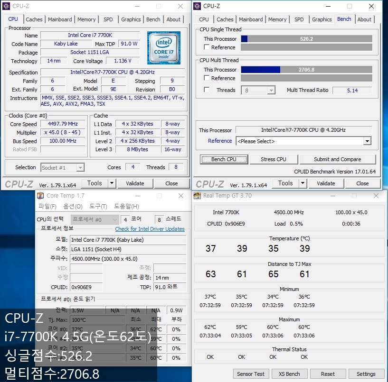Open the Socket #1 selection dropdown
The height and width of the screenshot is (382, 388).
click(62, 168)
